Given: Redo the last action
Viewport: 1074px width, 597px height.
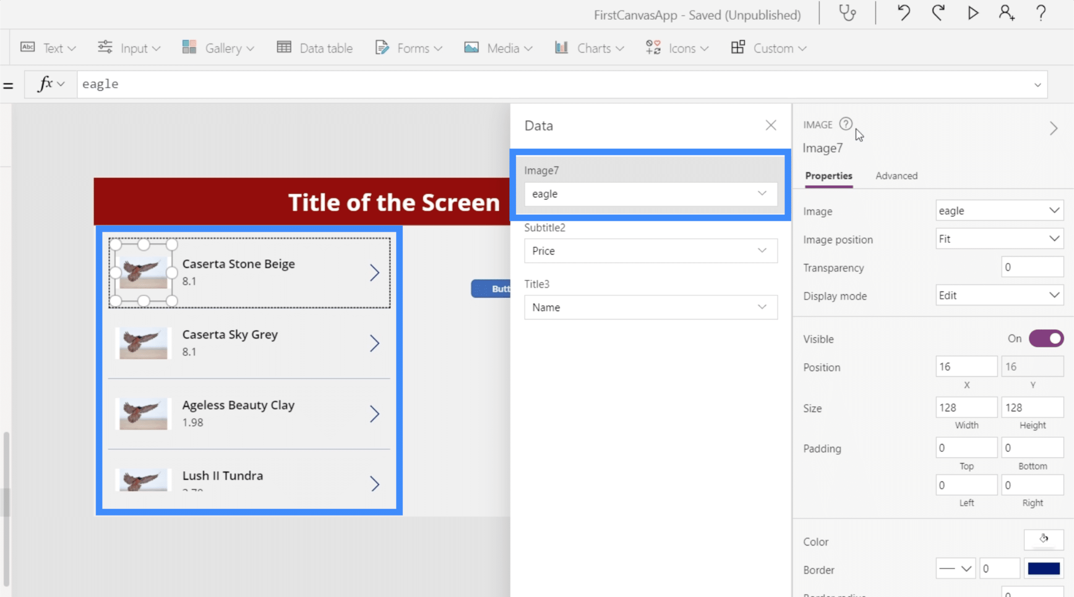Looking at the screenshot, I should click(938, 13).
